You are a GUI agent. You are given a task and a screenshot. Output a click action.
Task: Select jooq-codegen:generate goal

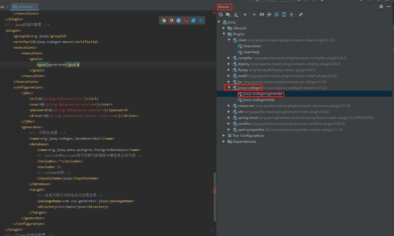pyautogui.click(x=305, y=94)
